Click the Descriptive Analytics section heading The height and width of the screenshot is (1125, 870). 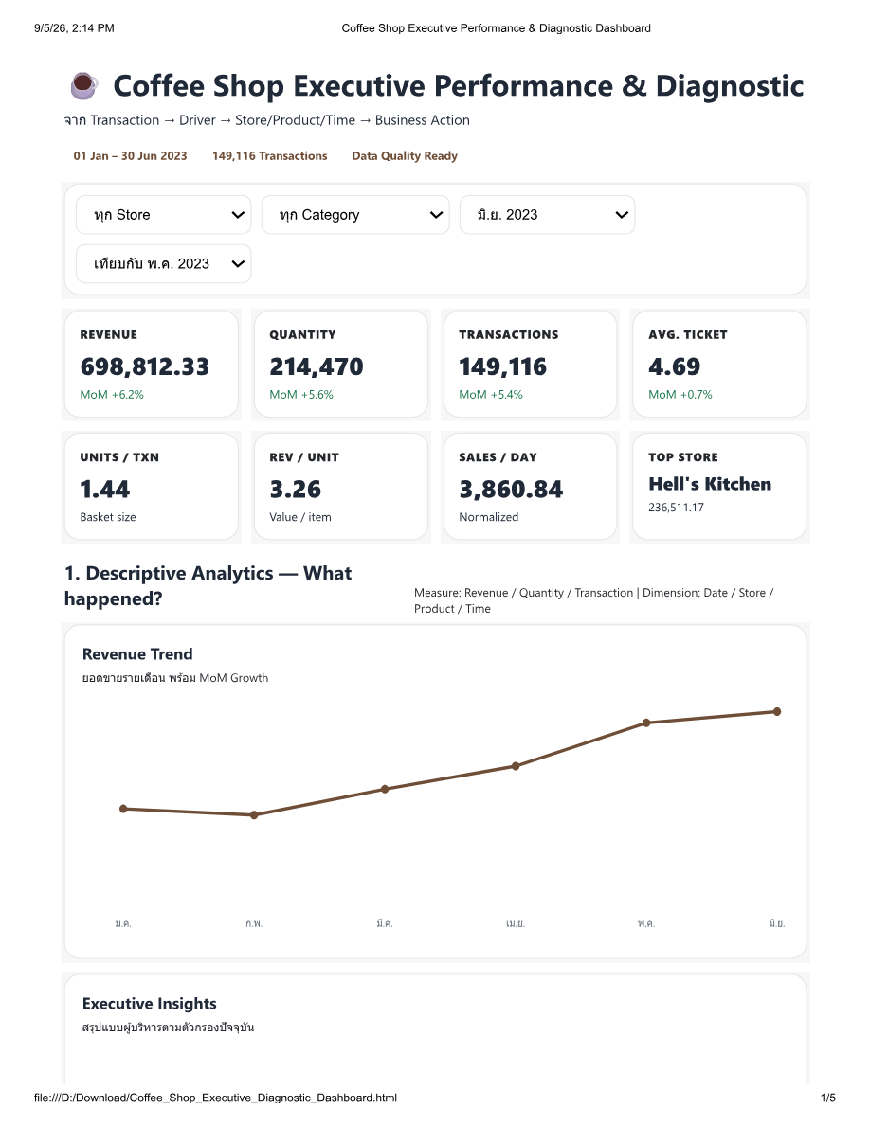208,585
